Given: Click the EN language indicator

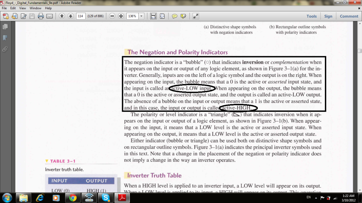Looking at the screenshot, I should [x=309, y=197].
